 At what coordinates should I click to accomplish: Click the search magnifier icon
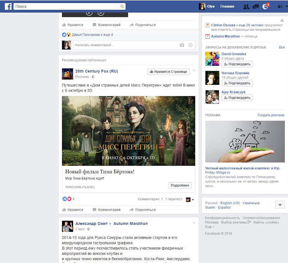[122, 7]
